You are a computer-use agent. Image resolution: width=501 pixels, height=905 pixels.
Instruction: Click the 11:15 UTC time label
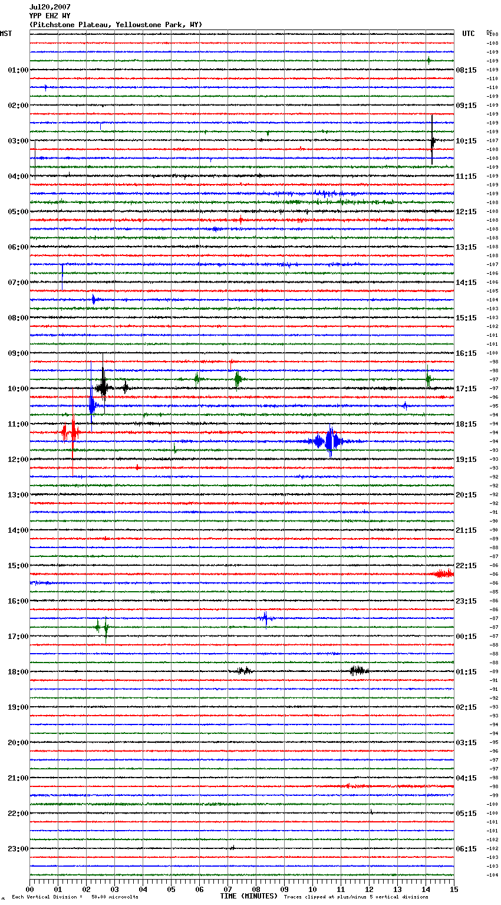[x=466, y=176]
